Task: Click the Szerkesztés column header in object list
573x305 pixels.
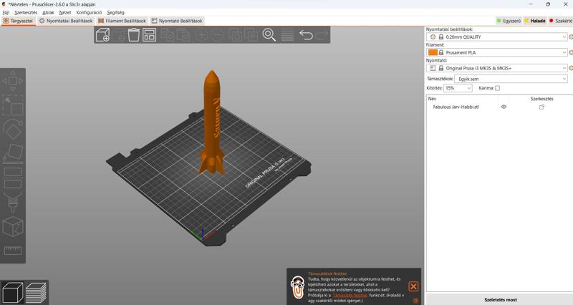Action: tap(541, 99)
